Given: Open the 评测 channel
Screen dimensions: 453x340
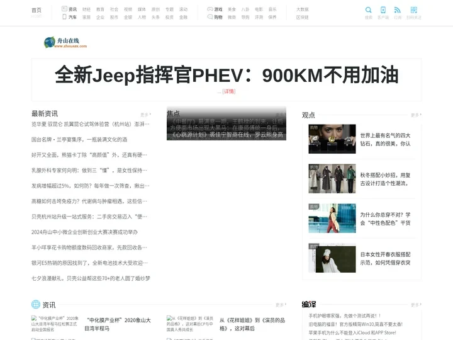Looking at the screenshot, I should tap(259, 17).
